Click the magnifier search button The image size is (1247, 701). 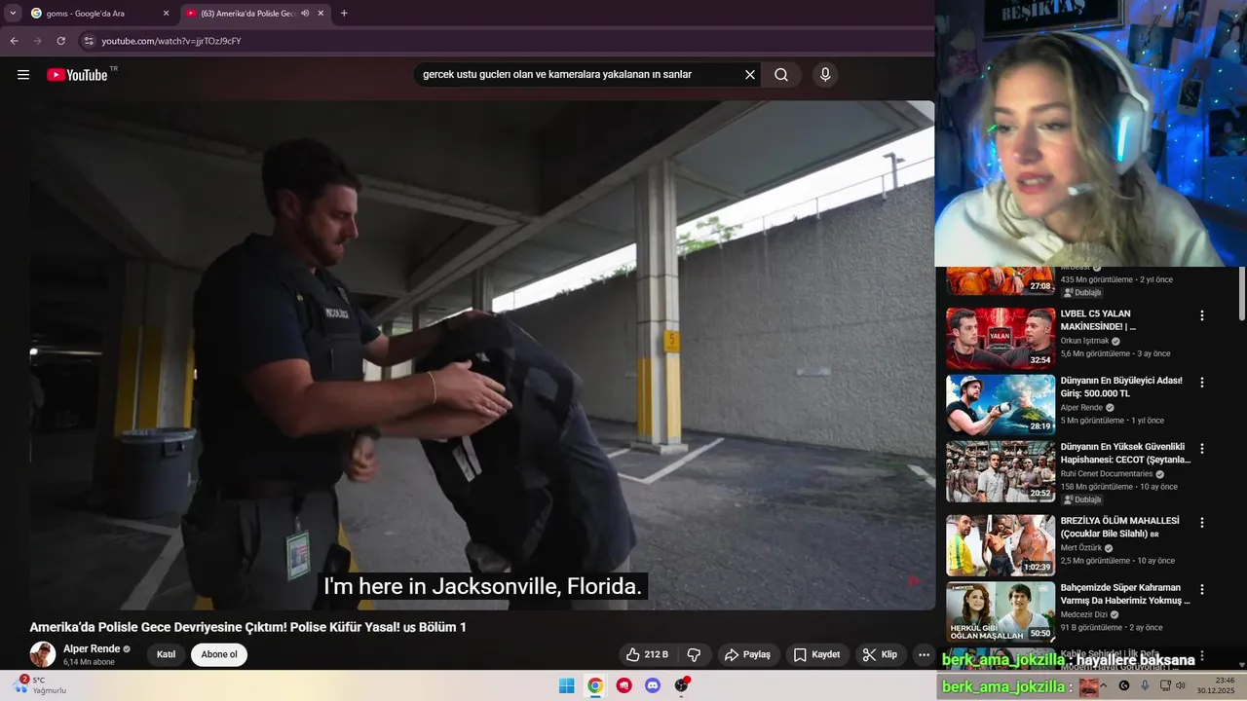pos(781,75)
